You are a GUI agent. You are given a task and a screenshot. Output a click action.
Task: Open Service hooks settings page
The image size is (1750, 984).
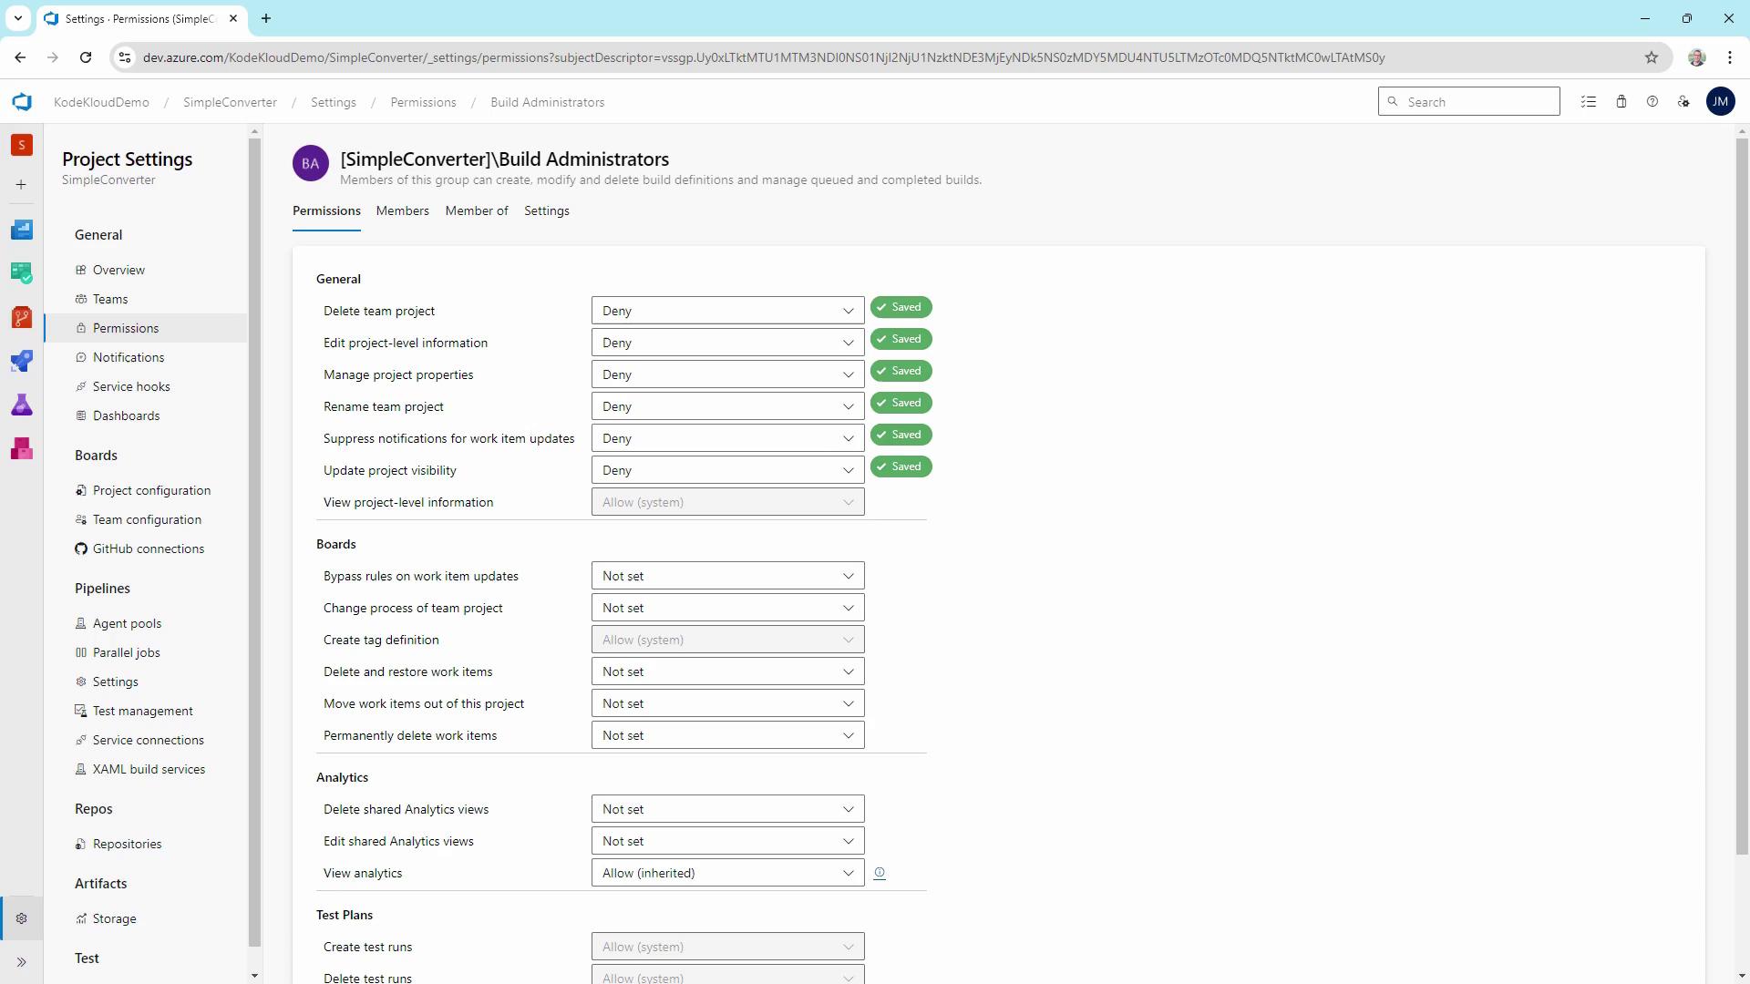[131, 386]
